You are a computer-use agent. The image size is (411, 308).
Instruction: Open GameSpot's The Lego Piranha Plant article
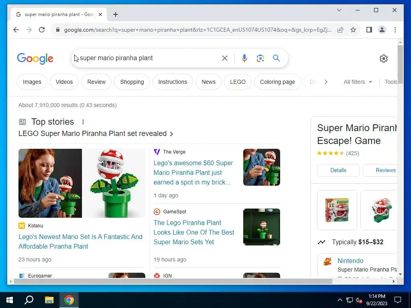pyautogui.click(x=194, y=232)
